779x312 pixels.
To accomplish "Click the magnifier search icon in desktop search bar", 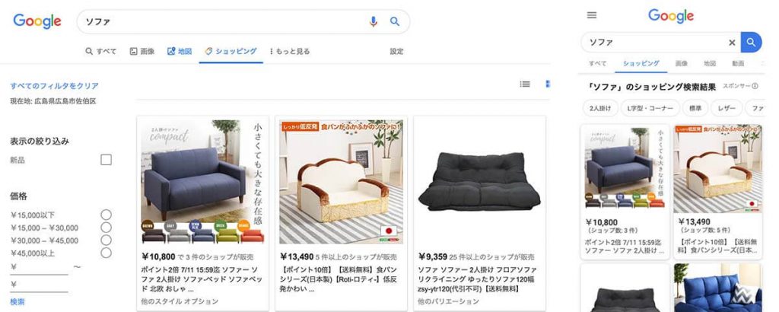I will pos(395,21).
